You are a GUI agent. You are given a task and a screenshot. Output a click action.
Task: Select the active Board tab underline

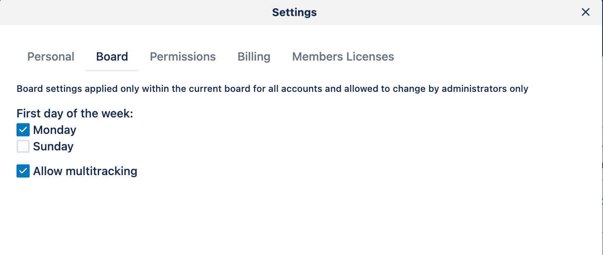[112, 71]
